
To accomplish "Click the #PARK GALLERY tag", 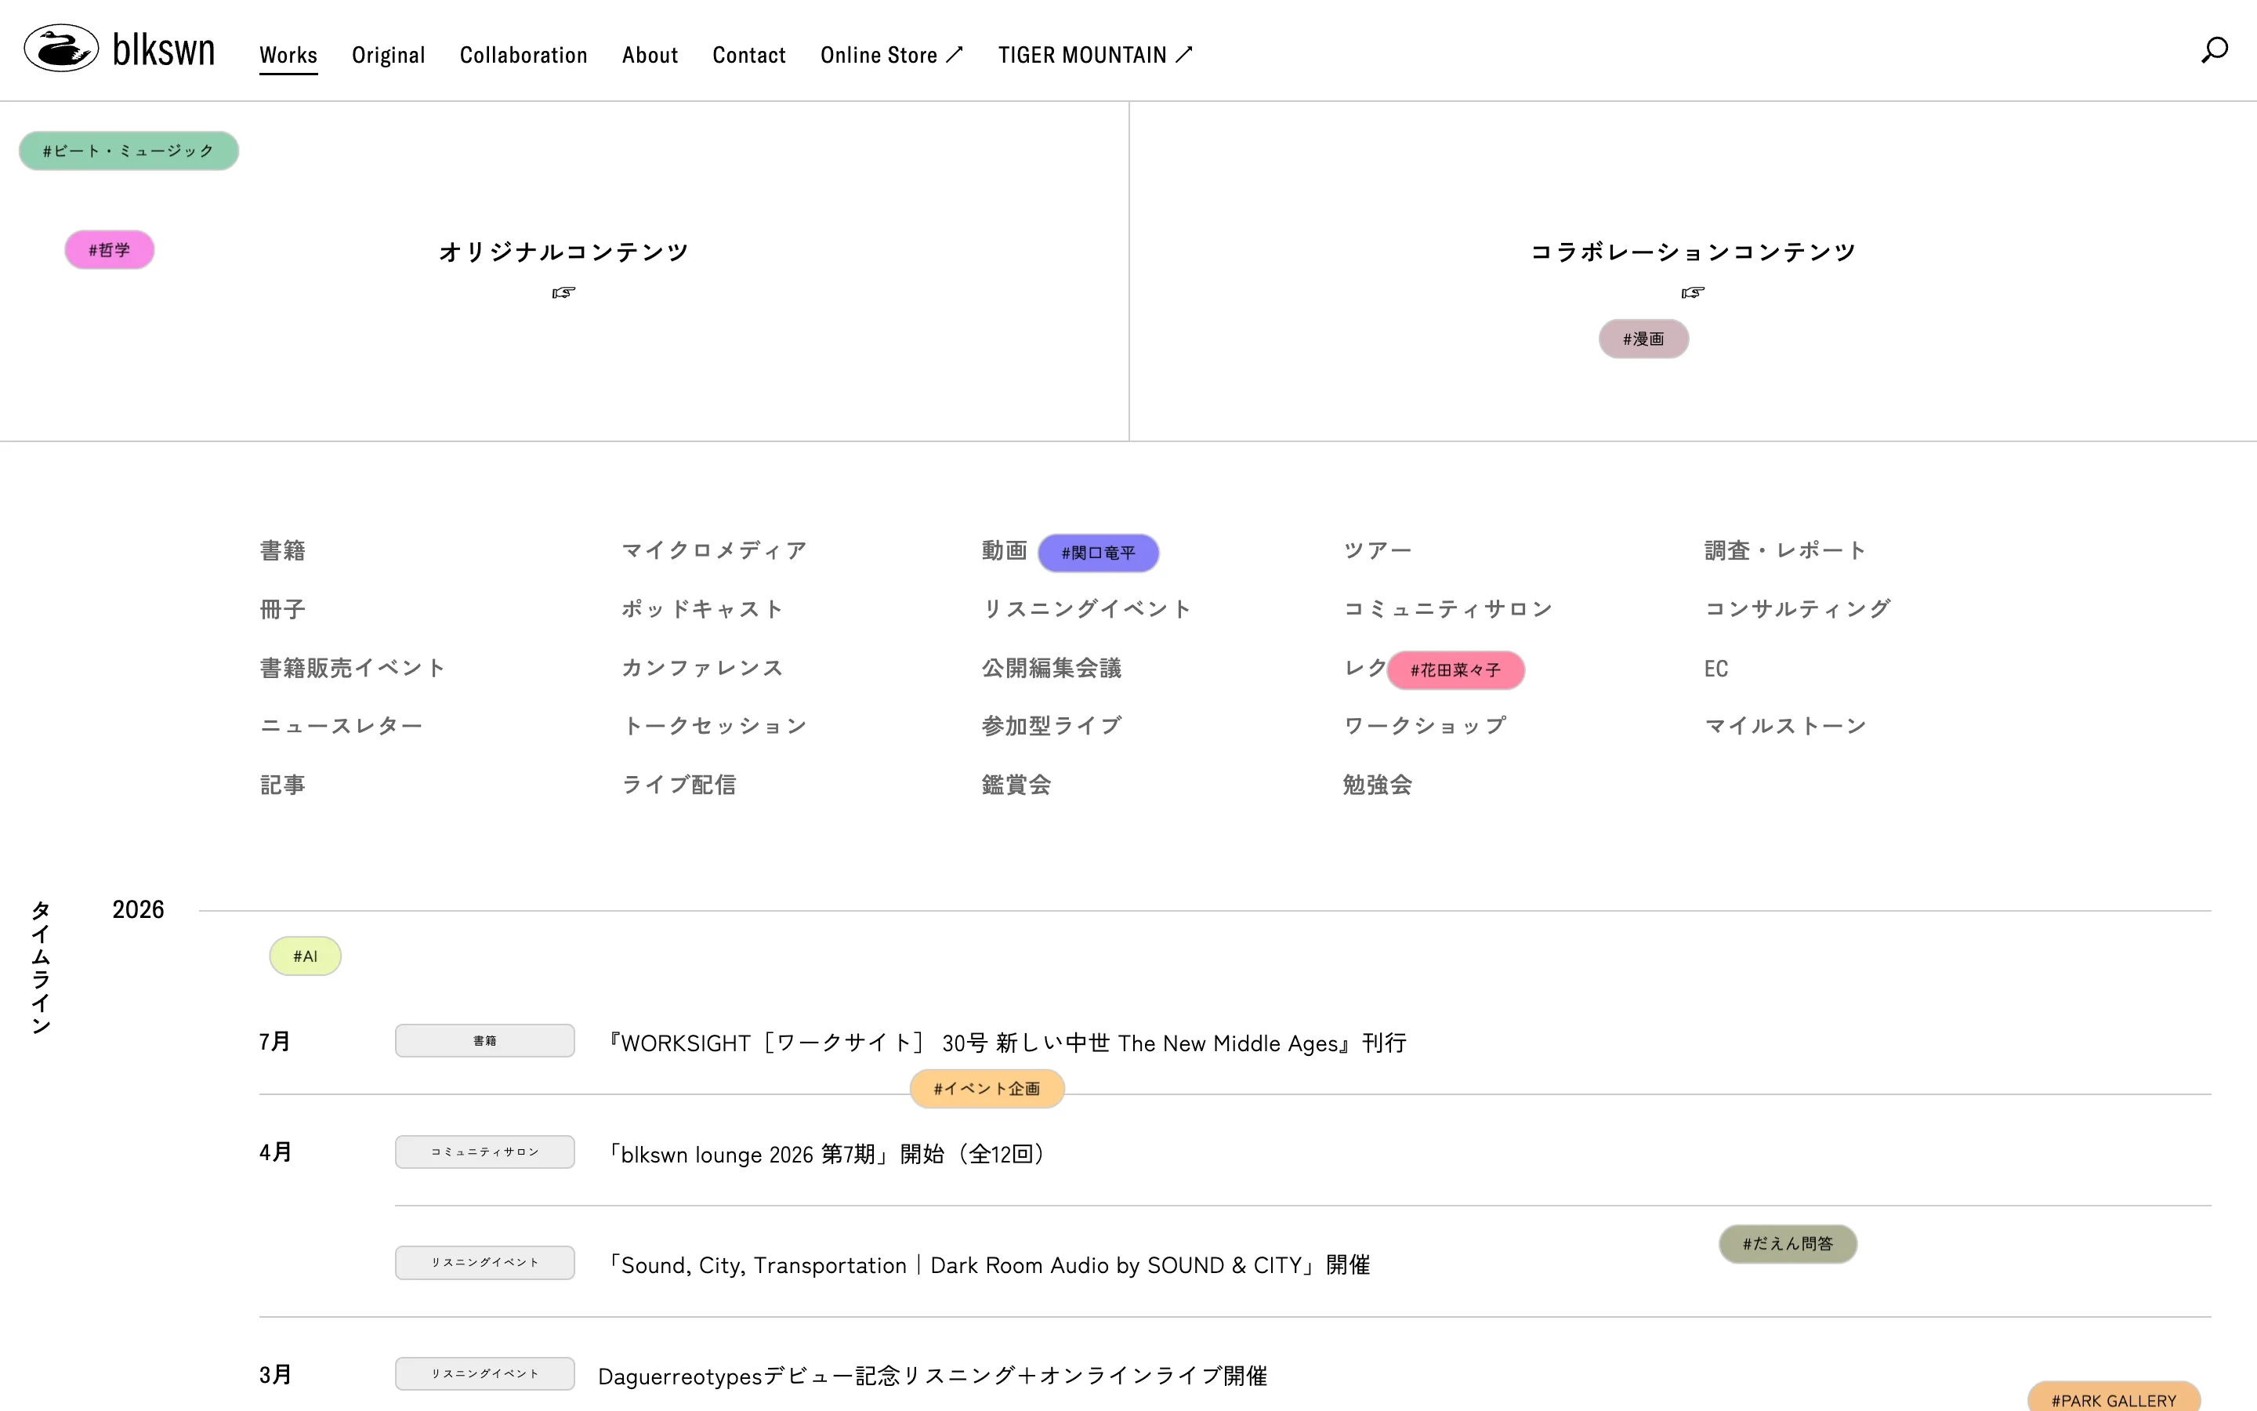I will coord(2114,1397).
